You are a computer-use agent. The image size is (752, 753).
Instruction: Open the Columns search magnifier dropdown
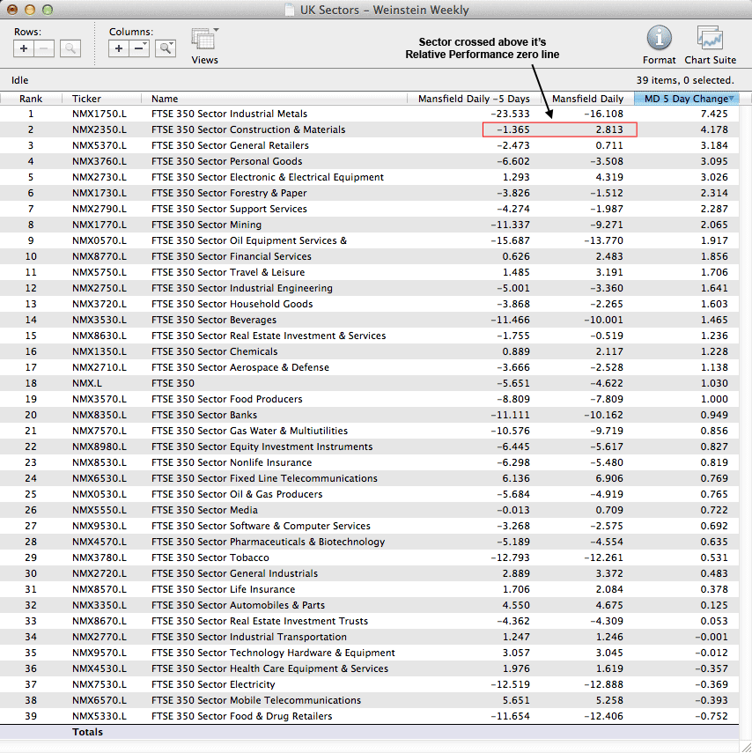pos(166,48)
